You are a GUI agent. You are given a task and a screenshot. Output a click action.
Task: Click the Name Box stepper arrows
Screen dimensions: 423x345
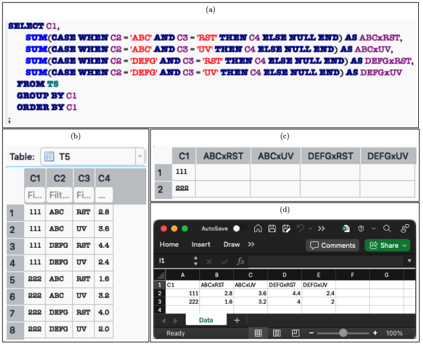196,261
